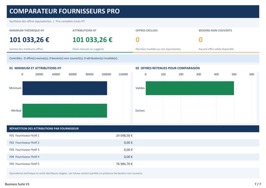The height and width of the screenshot is (188, 266).
Task: Click the 0,00 € amount for F02
Action: coord(128,143)
